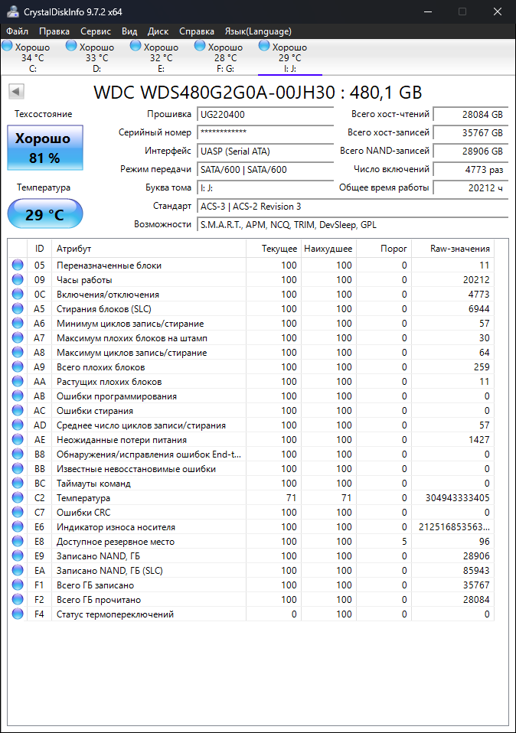Image resolution: width=516 pixels, height=733 pixels.
Task: Click status icon for 0C Включения/отключения
Action: 18,294
